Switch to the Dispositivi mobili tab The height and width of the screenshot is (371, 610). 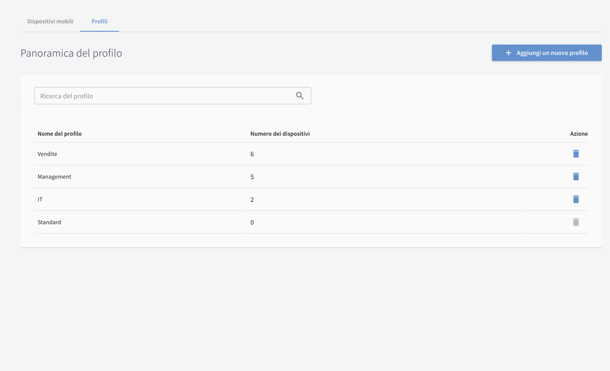50,21
